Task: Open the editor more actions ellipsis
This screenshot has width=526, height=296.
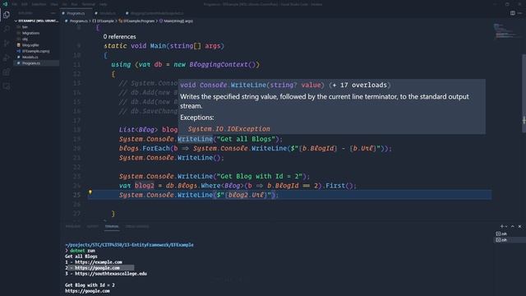Action: tap(519, 13)
